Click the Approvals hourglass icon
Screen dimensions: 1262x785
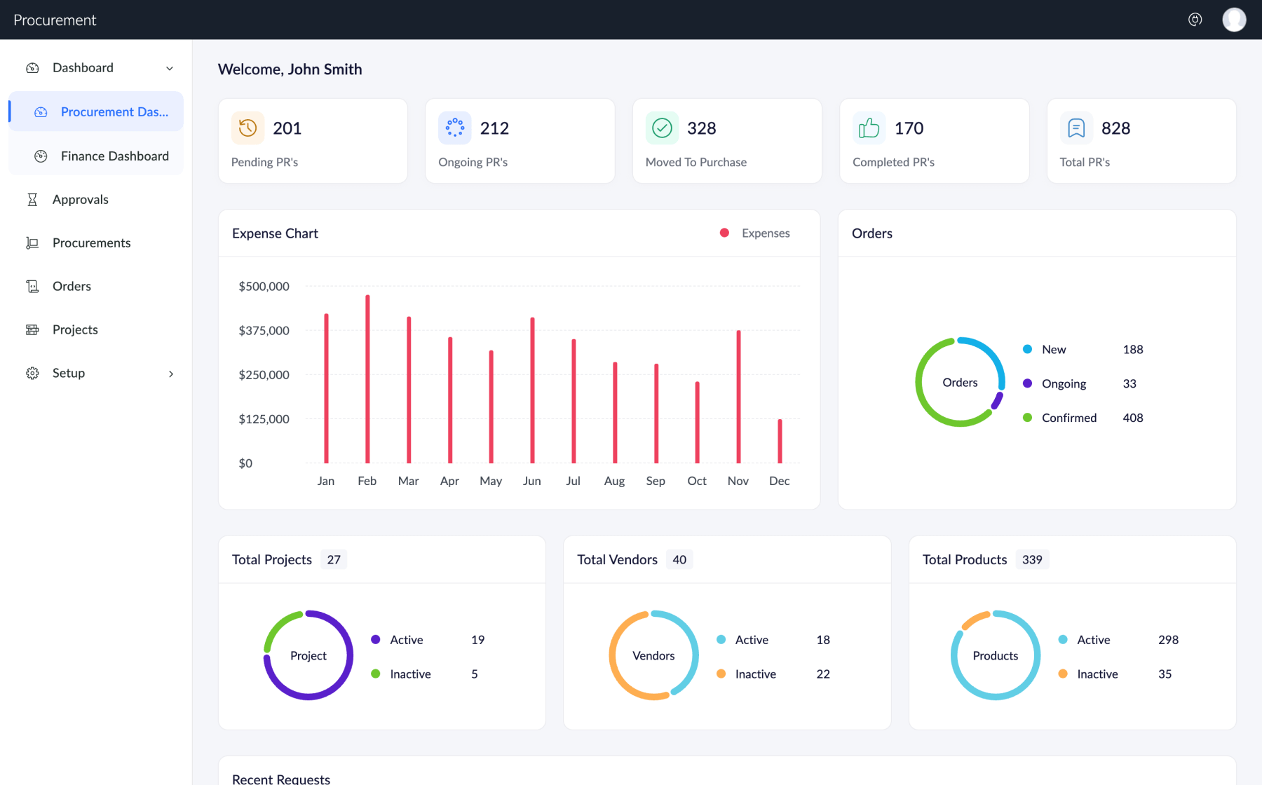click(32, 200)
